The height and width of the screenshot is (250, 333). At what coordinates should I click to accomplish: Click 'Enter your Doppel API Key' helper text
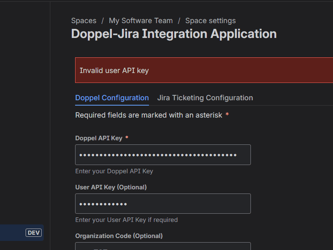click(x=114, y=171)
